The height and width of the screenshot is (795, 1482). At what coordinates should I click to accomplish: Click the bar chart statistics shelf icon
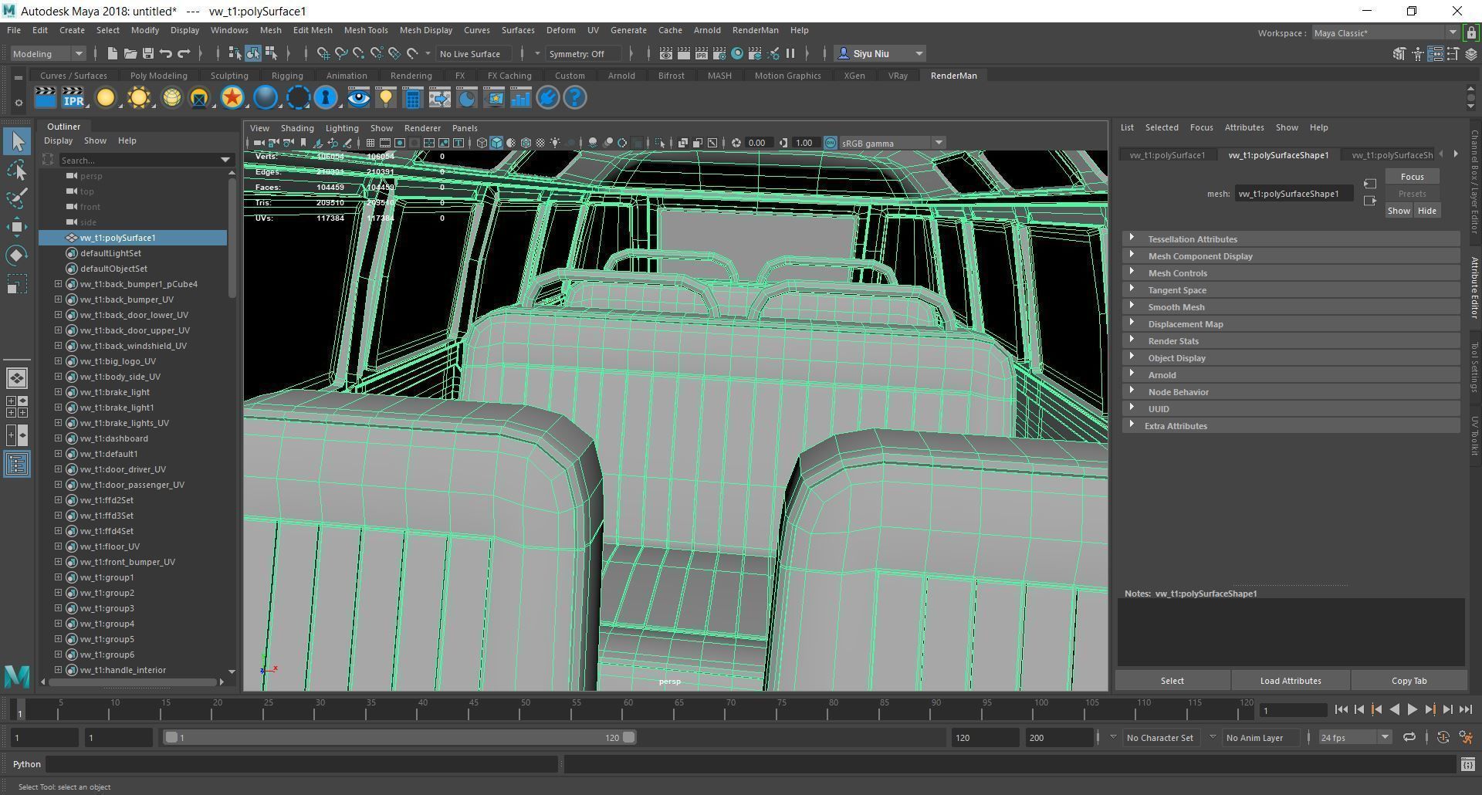521,98
